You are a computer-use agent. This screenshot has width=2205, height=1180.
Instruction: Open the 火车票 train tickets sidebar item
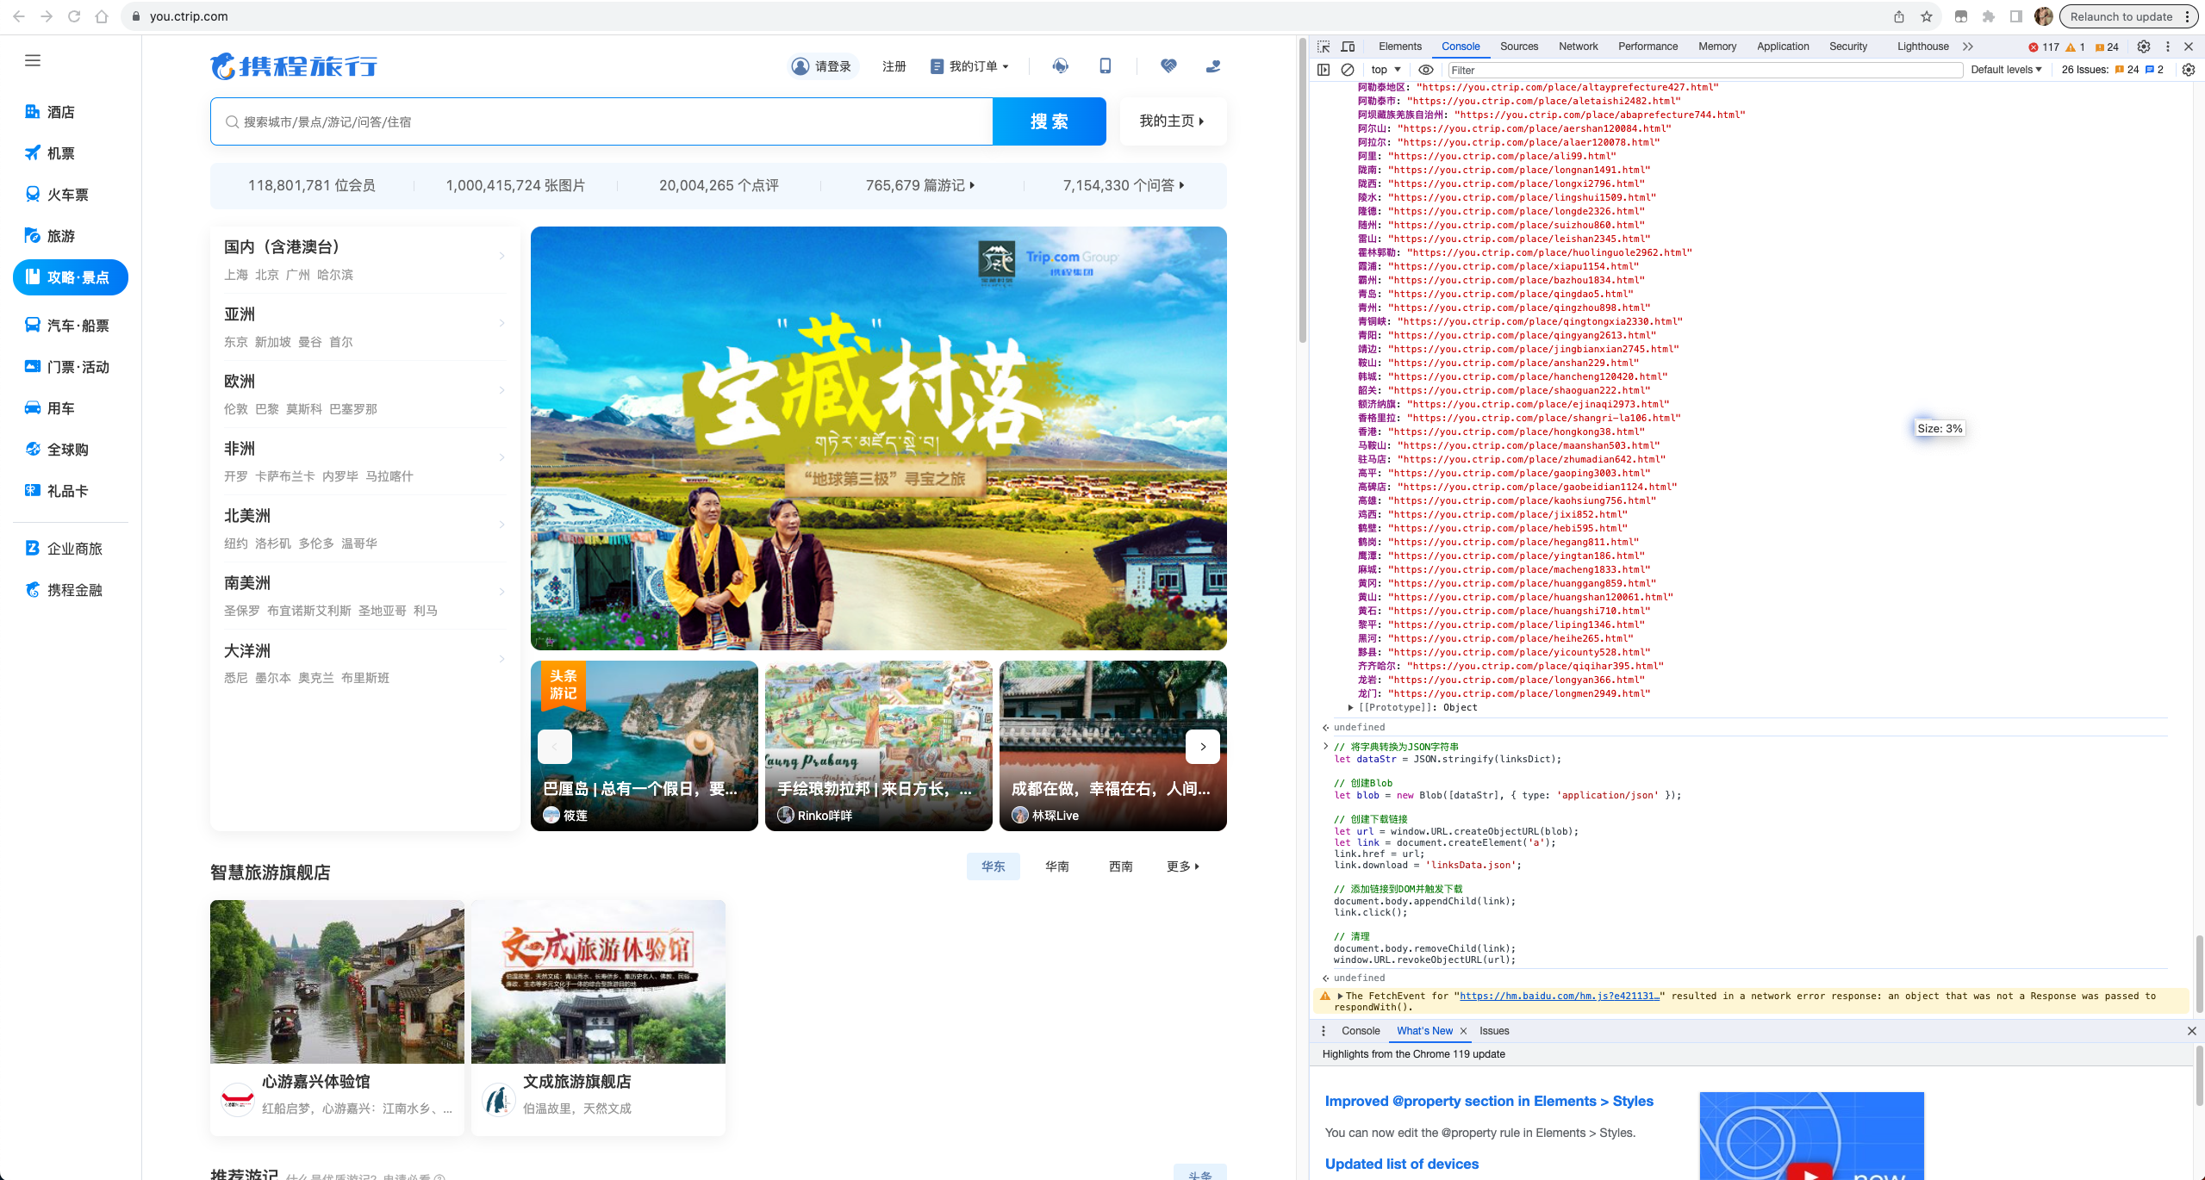[57, 195]
